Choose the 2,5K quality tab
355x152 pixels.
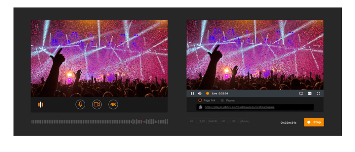coord(202,121)
